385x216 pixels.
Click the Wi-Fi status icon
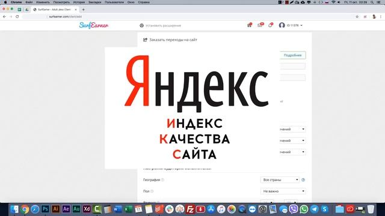click(x=333, y=2)
